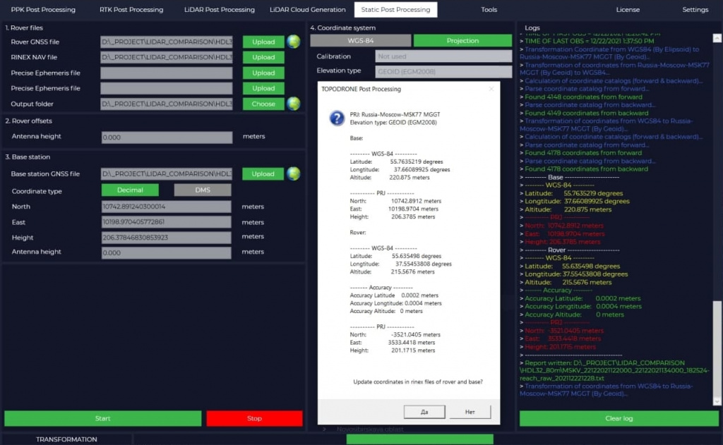
Task: Click globe icon next to Output folder
Action: coord(294,104)
